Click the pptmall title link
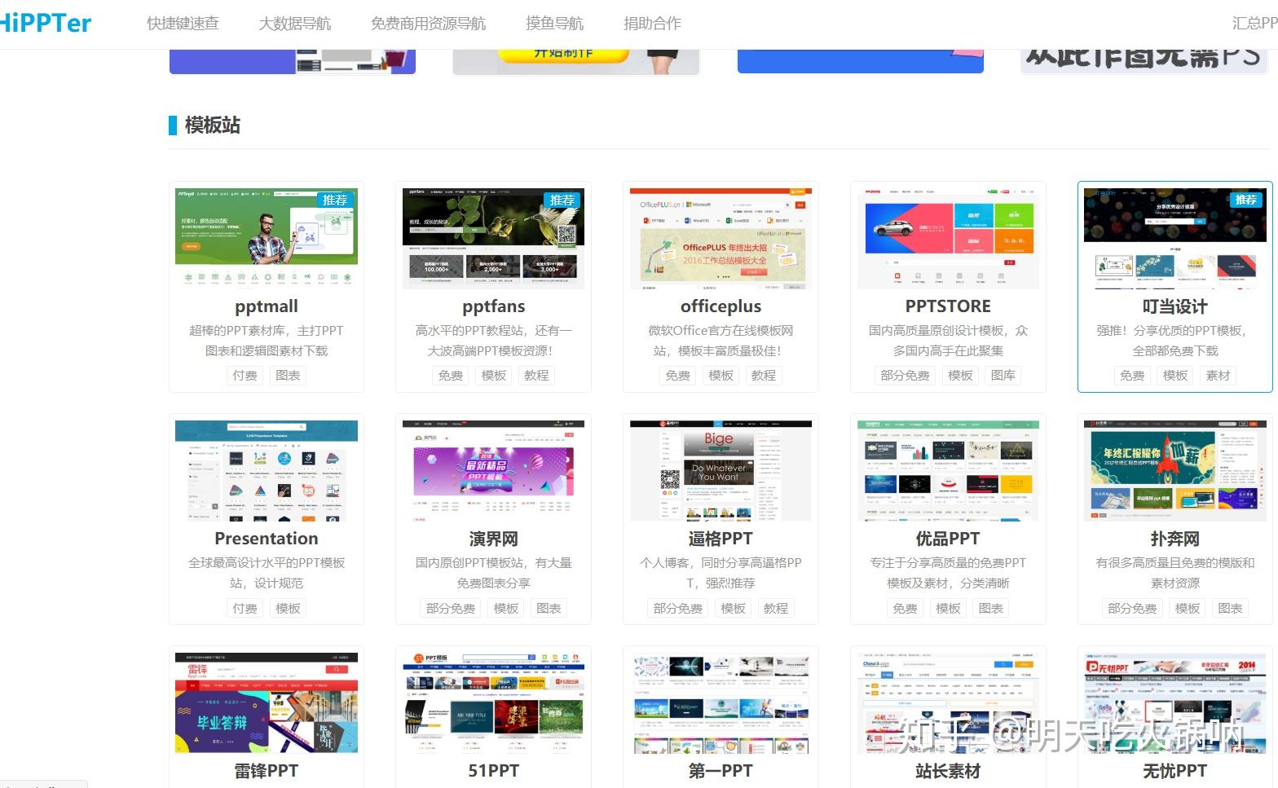 click(267, 306)
